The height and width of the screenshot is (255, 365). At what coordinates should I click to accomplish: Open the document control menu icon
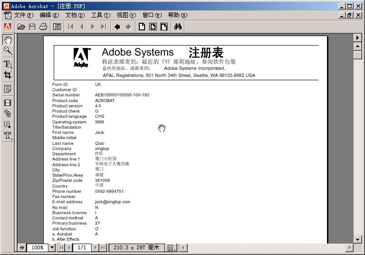click(8, 15)
